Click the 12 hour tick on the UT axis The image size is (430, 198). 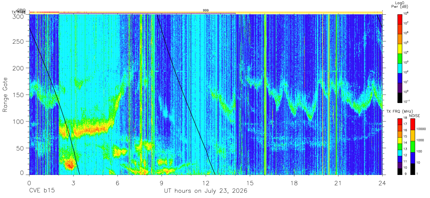(x=206, y=183)
